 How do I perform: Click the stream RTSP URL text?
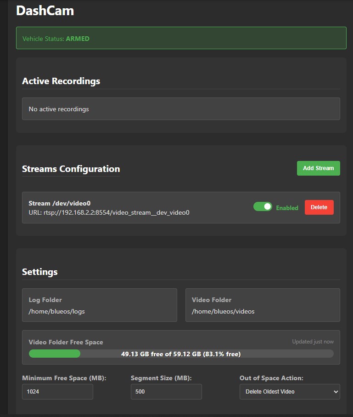pos(109,212)
